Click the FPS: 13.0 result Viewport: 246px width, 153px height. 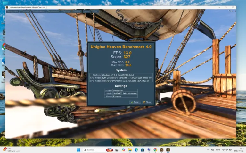(x=122, y=53)
